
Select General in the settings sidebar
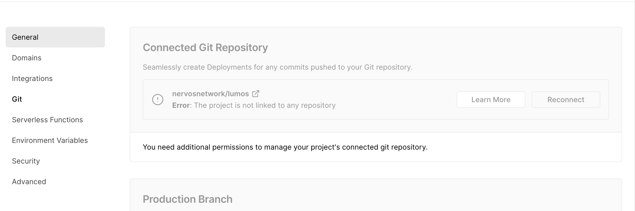tap(25, 37)
